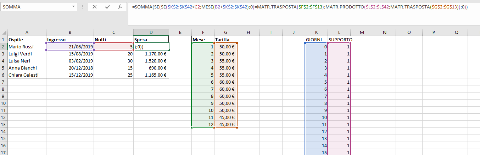This screenshot has height=155, width=480.
Task: Select cell with 1.520,00 € amount
Action: point(151,61)
